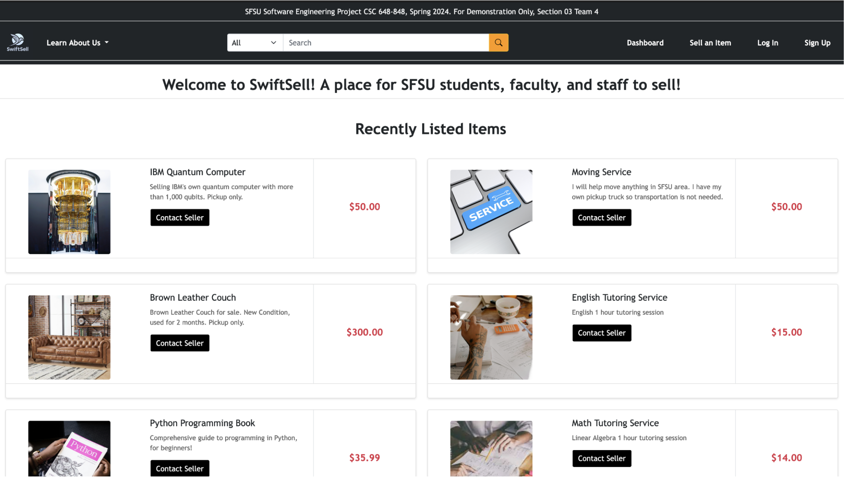845x490 pixels.
Task: Contact seller of IBM Quantum Computer
Action: (180, 218)
